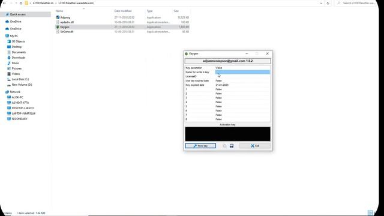Viewport: 384px width, 216px height.
Task: Click the adjustmentepson@gmail.com 1.0.2 header banner
Action: click(227, 61)
